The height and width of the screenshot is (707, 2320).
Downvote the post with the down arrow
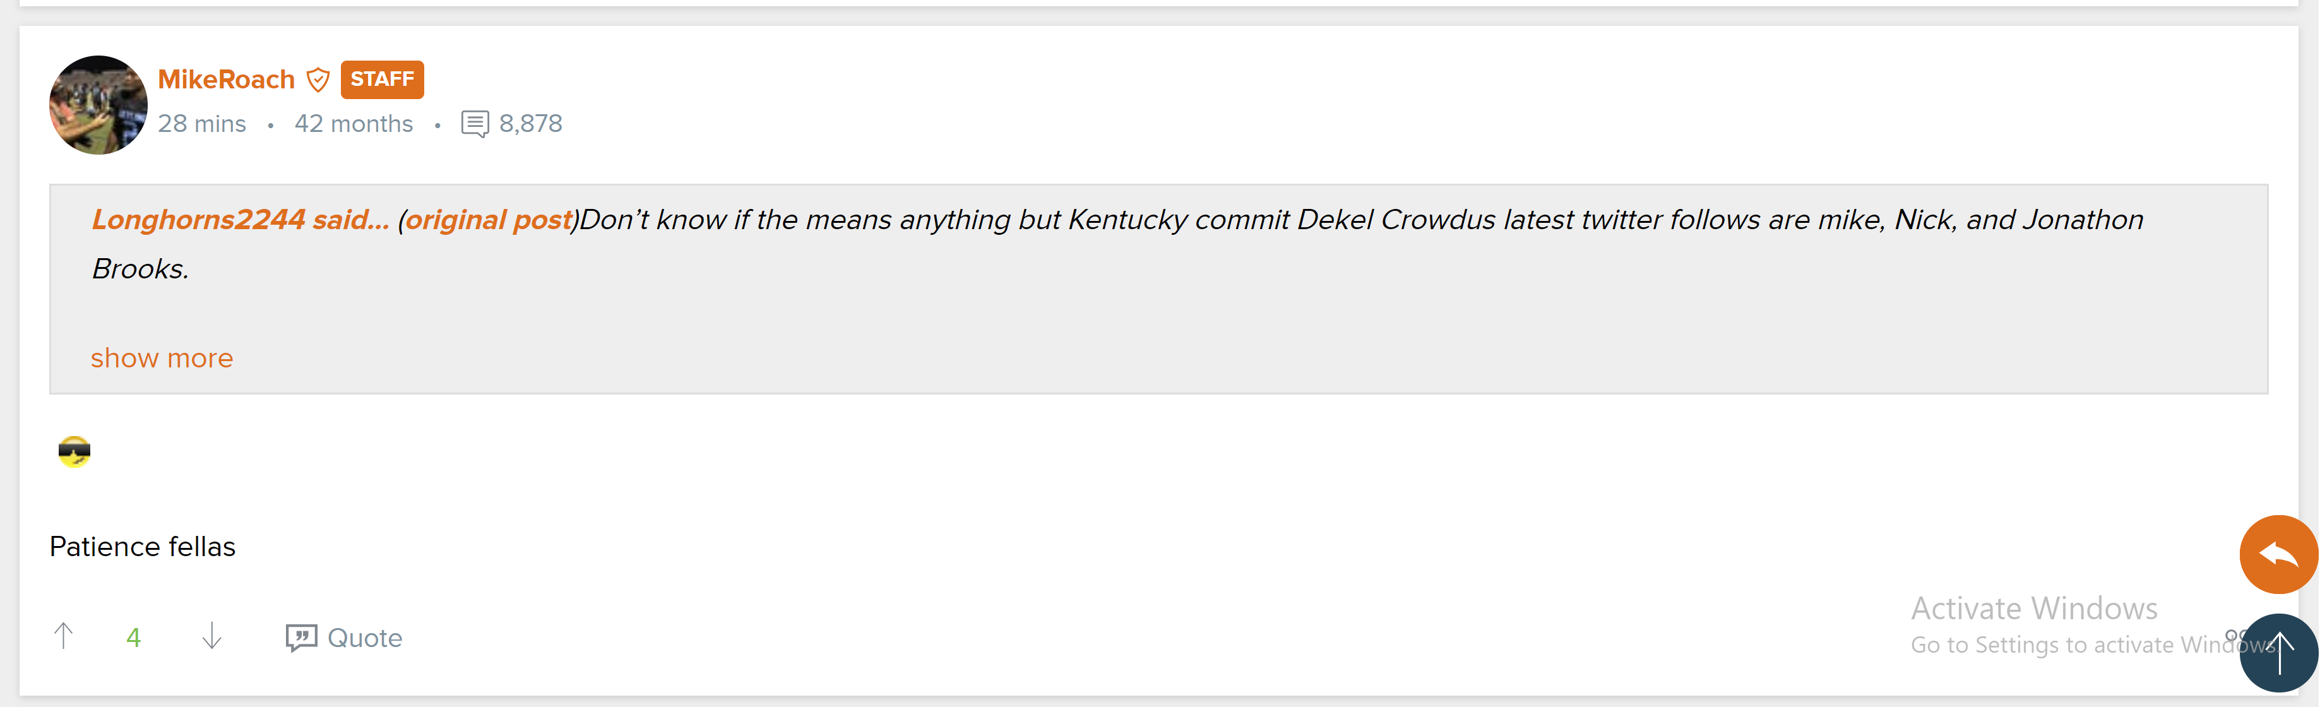(211, 637)
